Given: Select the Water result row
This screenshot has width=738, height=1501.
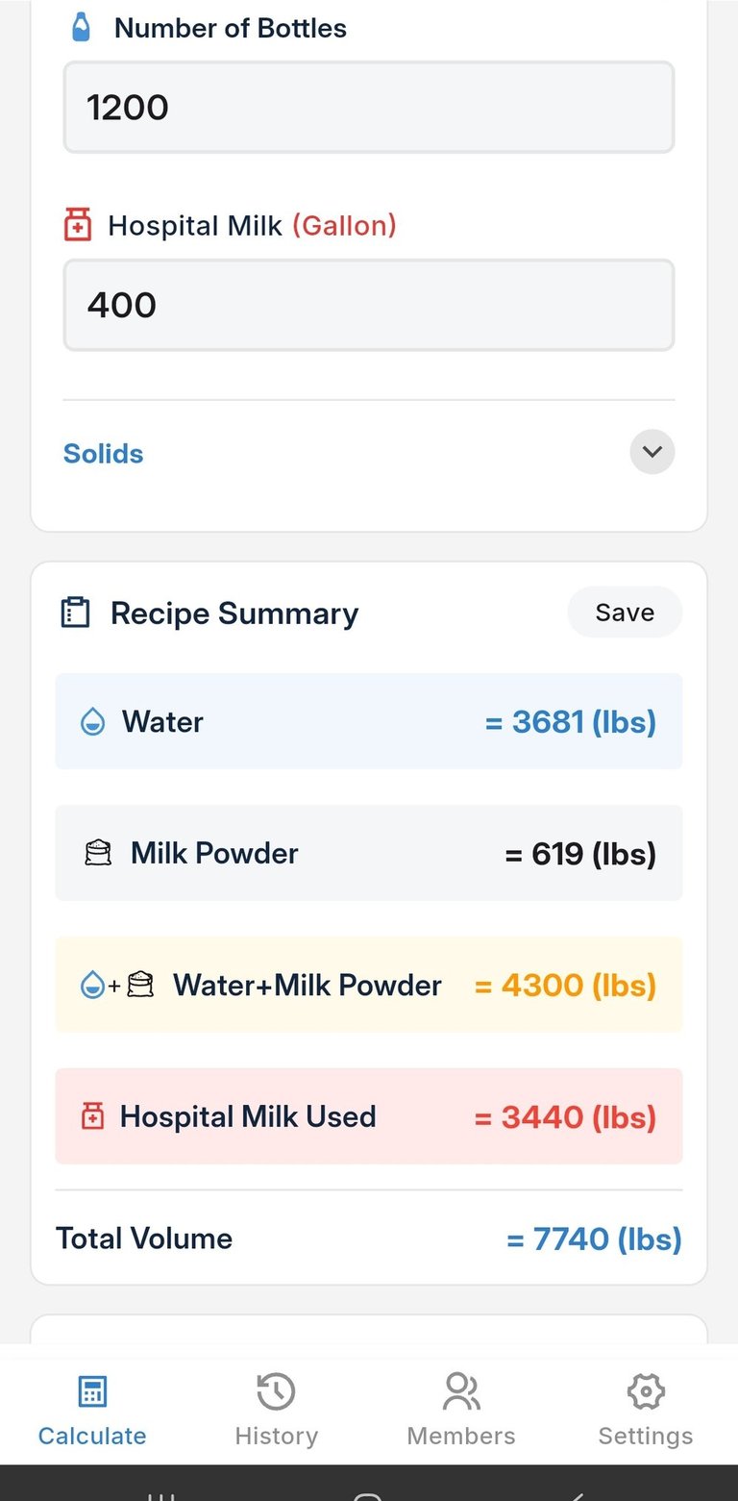Looking at the screenshot, I should pos(369,721).
